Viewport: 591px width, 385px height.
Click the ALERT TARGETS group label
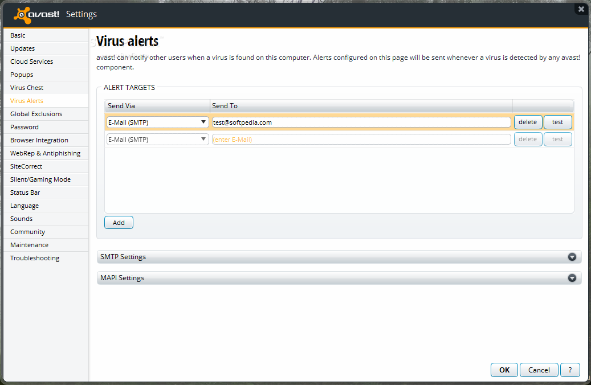click(129, 87)
